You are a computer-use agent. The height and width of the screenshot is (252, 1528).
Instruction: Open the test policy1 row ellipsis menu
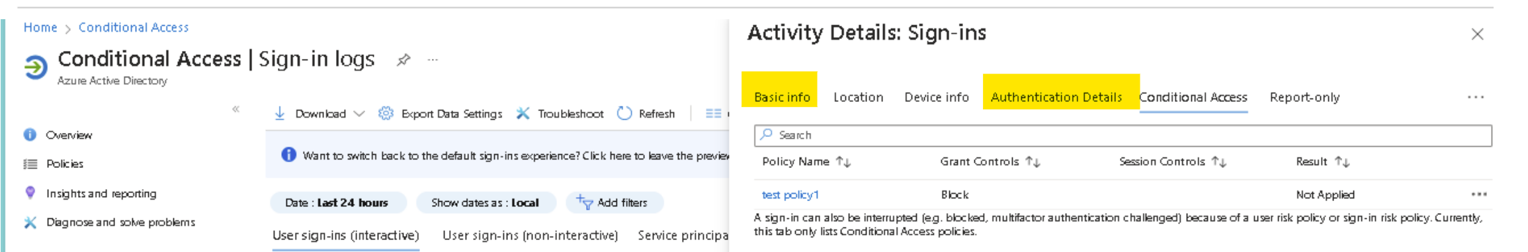(1479, 194)
